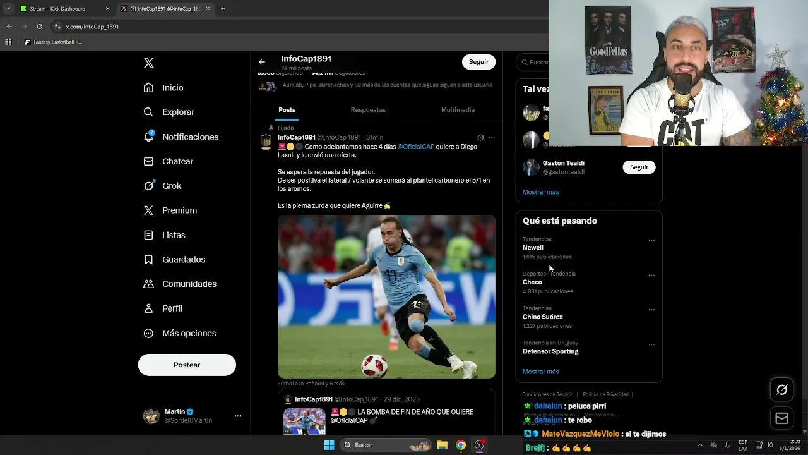Open Comunidades section

pyautogui.click(x=180, y=284)
